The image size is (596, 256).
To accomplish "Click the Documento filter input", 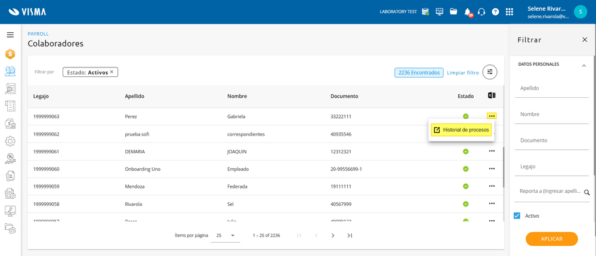I will click(x=552, y=140).
